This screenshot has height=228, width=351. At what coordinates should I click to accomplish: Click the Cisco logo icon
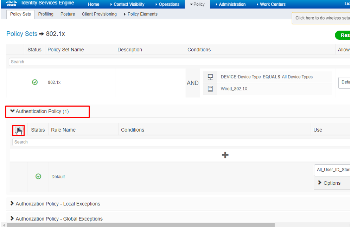(x=12, y=3)
